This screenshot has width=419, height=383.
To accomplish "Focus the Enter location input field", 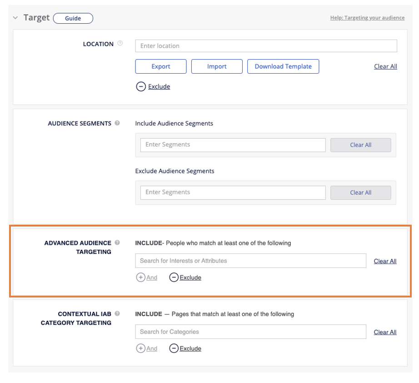I will point(266,46).
